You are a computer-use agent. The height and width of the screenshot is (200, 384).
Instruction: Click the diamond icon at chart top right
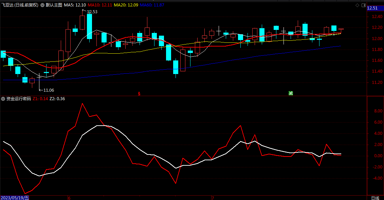click(357, 5)
